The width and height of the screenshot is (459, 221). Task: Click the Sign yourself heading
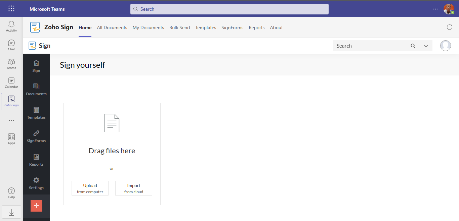(82, 65)
